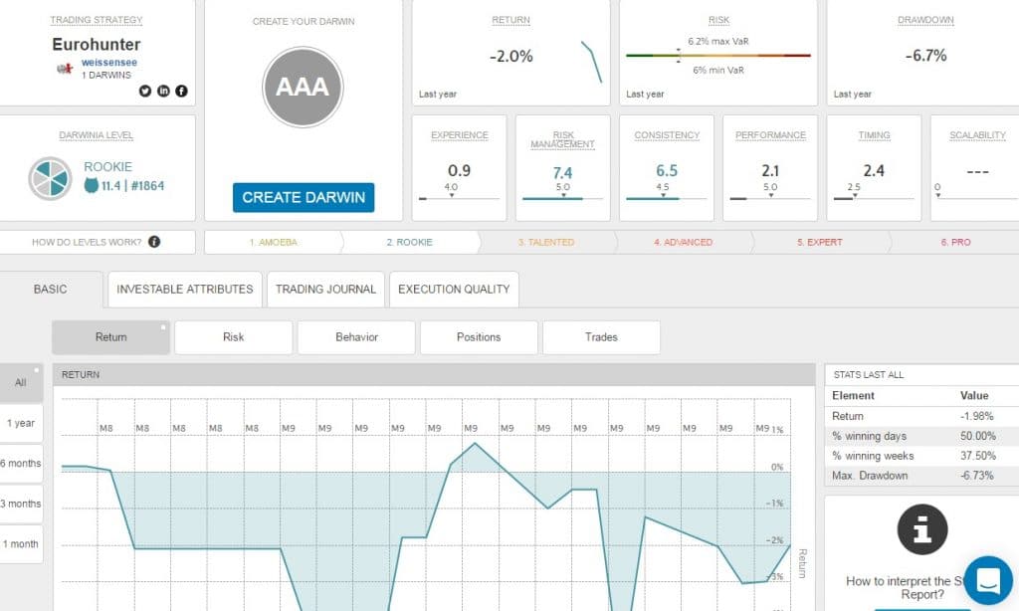The height and width of the screenshot is (611, 1019).
Task: Switch to the Trading Journal tab
Action: pos(325,290)
